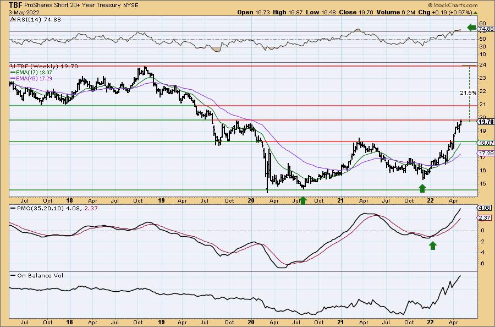Click the StockCharts.com copyright text
Screen dimensions: 495x327
tap(453, 5)
